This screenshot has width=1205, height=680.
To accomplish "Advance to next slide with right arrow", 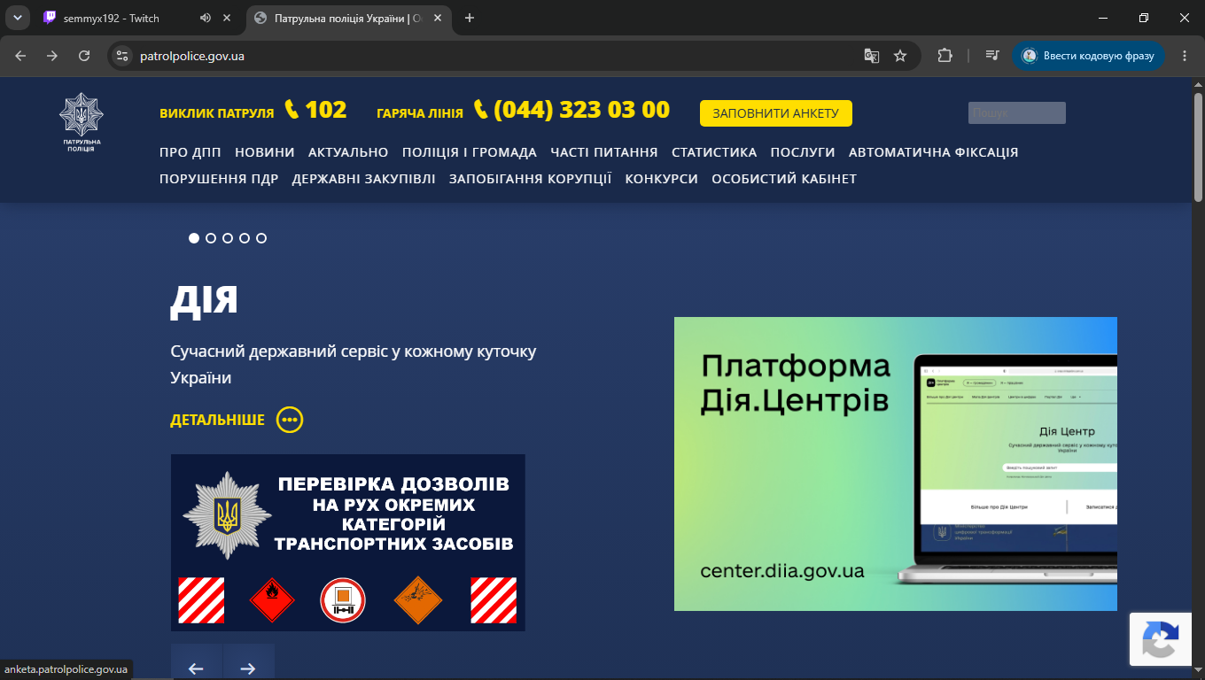I will pyautogui.click(x=248, y=668).
